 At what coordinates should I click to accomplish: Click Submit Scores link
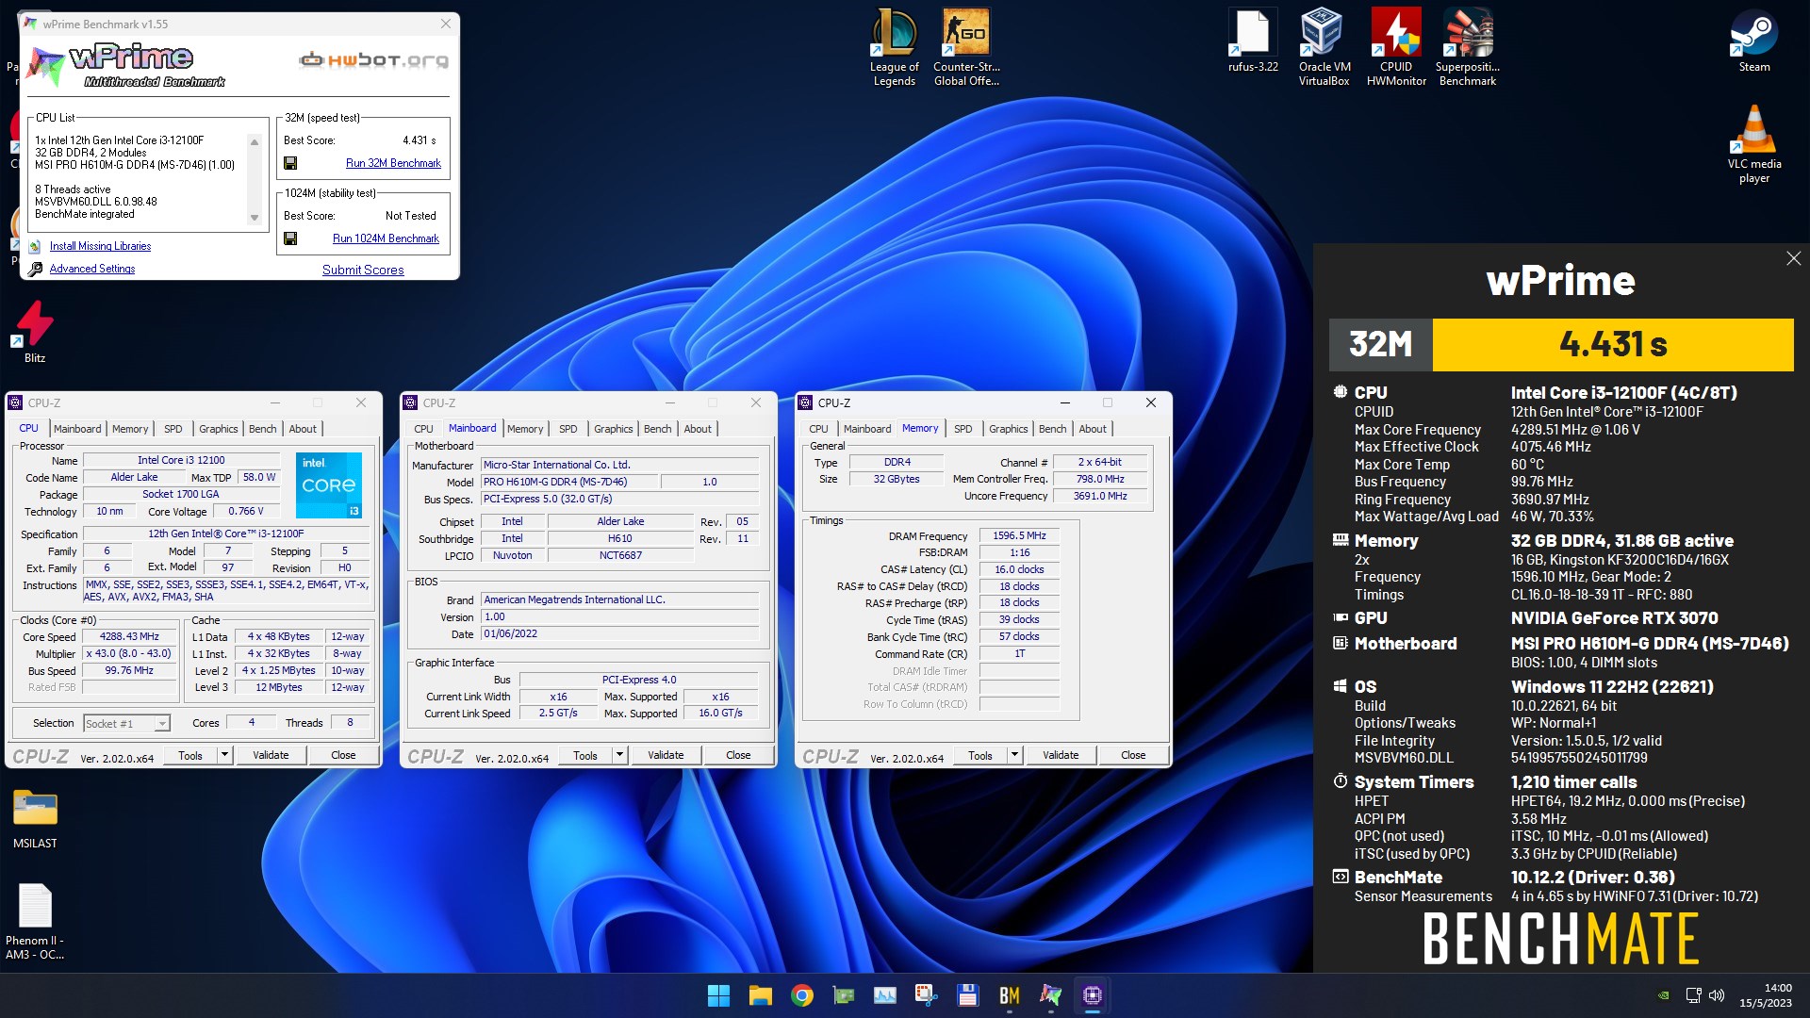click(363, 270)
